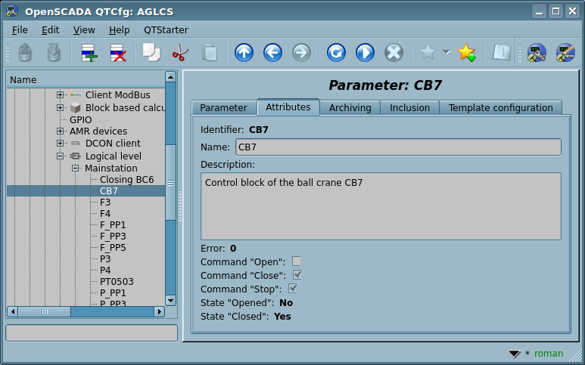Click the Name input field
This screenshot has width=585, height=365.
(399, 147)
